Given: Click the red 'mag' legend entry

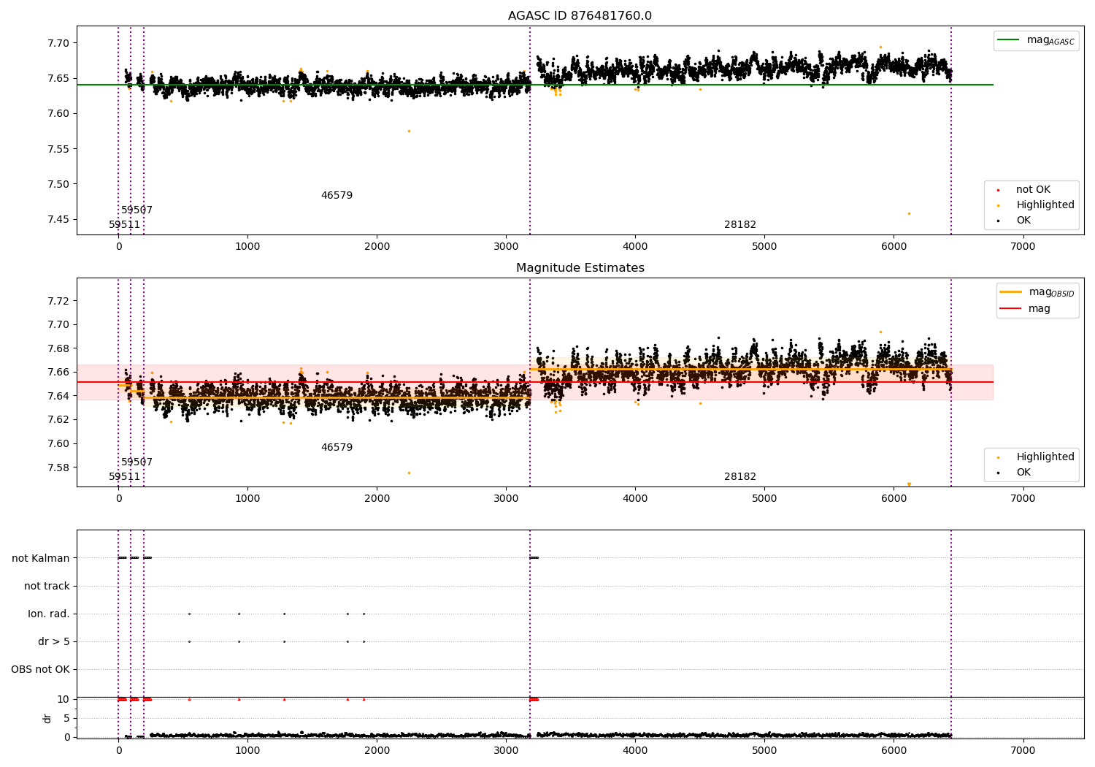Looking at the screenshot, I should click(1025, 309).
